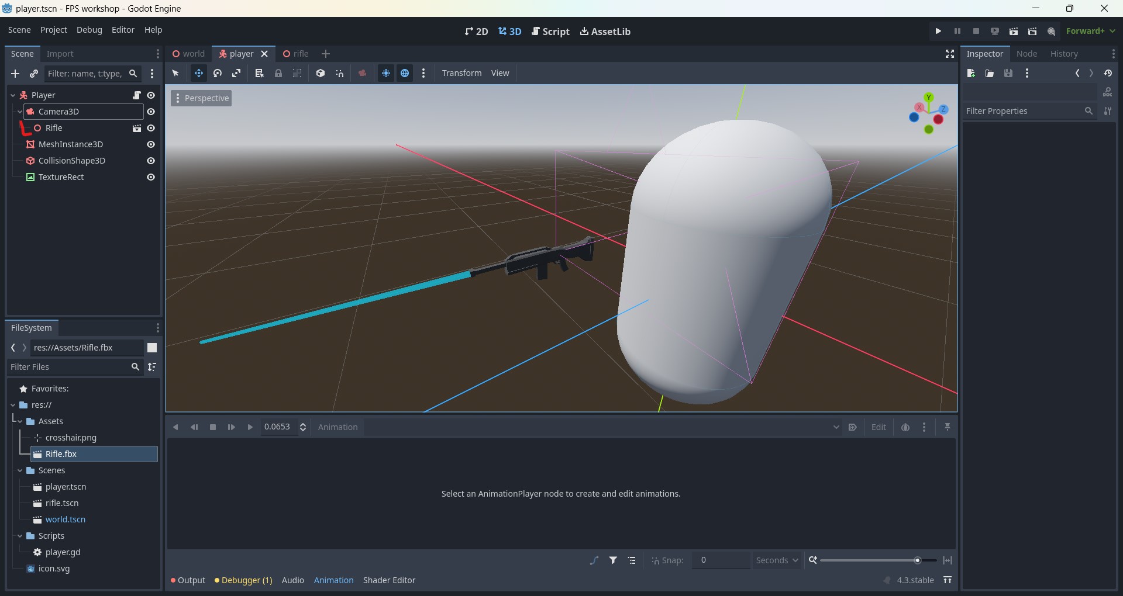Hide the Camera3D node visibility
Image resolution: width=1123 pixels, height=596 pixels.
(151, 112)
